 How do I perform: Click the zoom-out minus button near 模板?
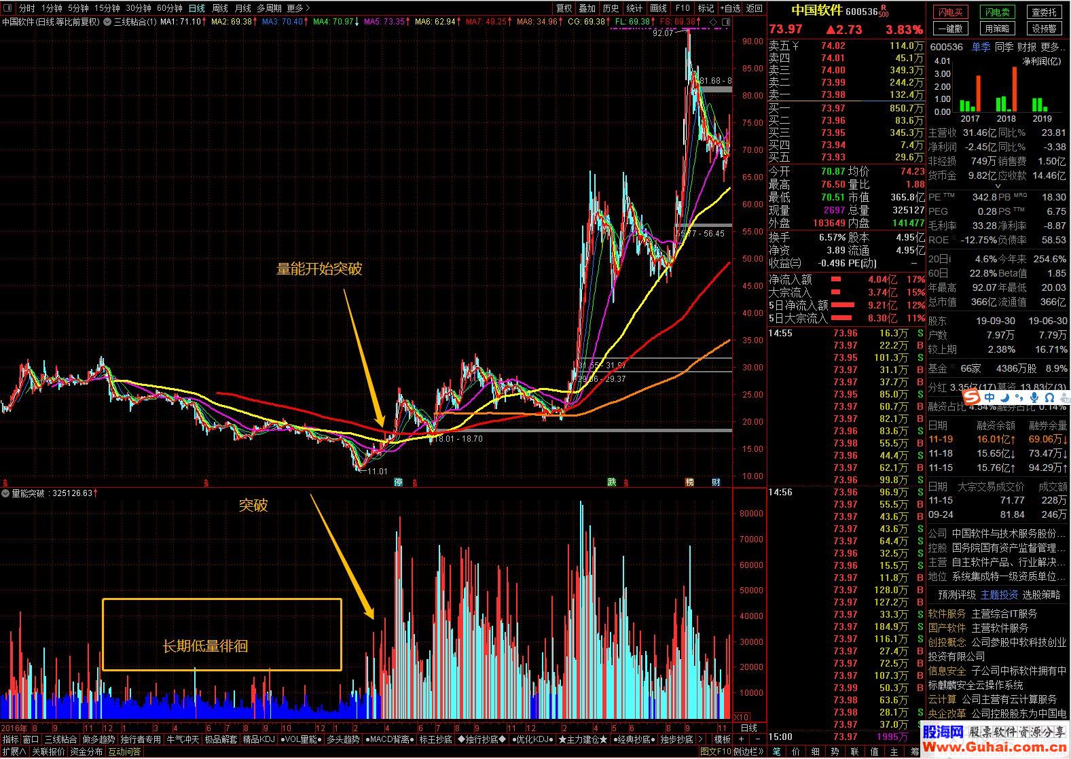pyautogui.click(x=757, y=739)
